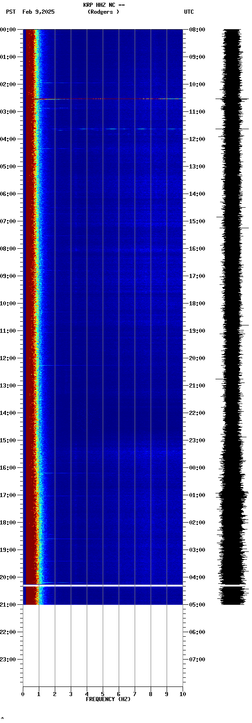The height and width of the screenshot is (723, 252).
Task: Click the frequency axis tick label '8'
Action: tap(151, 694)
